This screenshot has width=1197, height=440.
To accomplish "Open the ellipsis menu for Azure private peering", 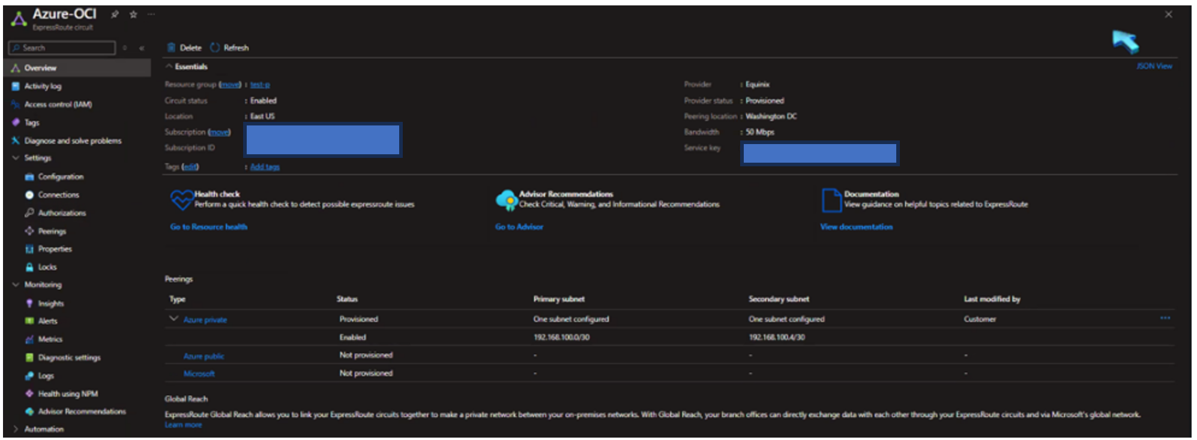I will (1165, 318).
